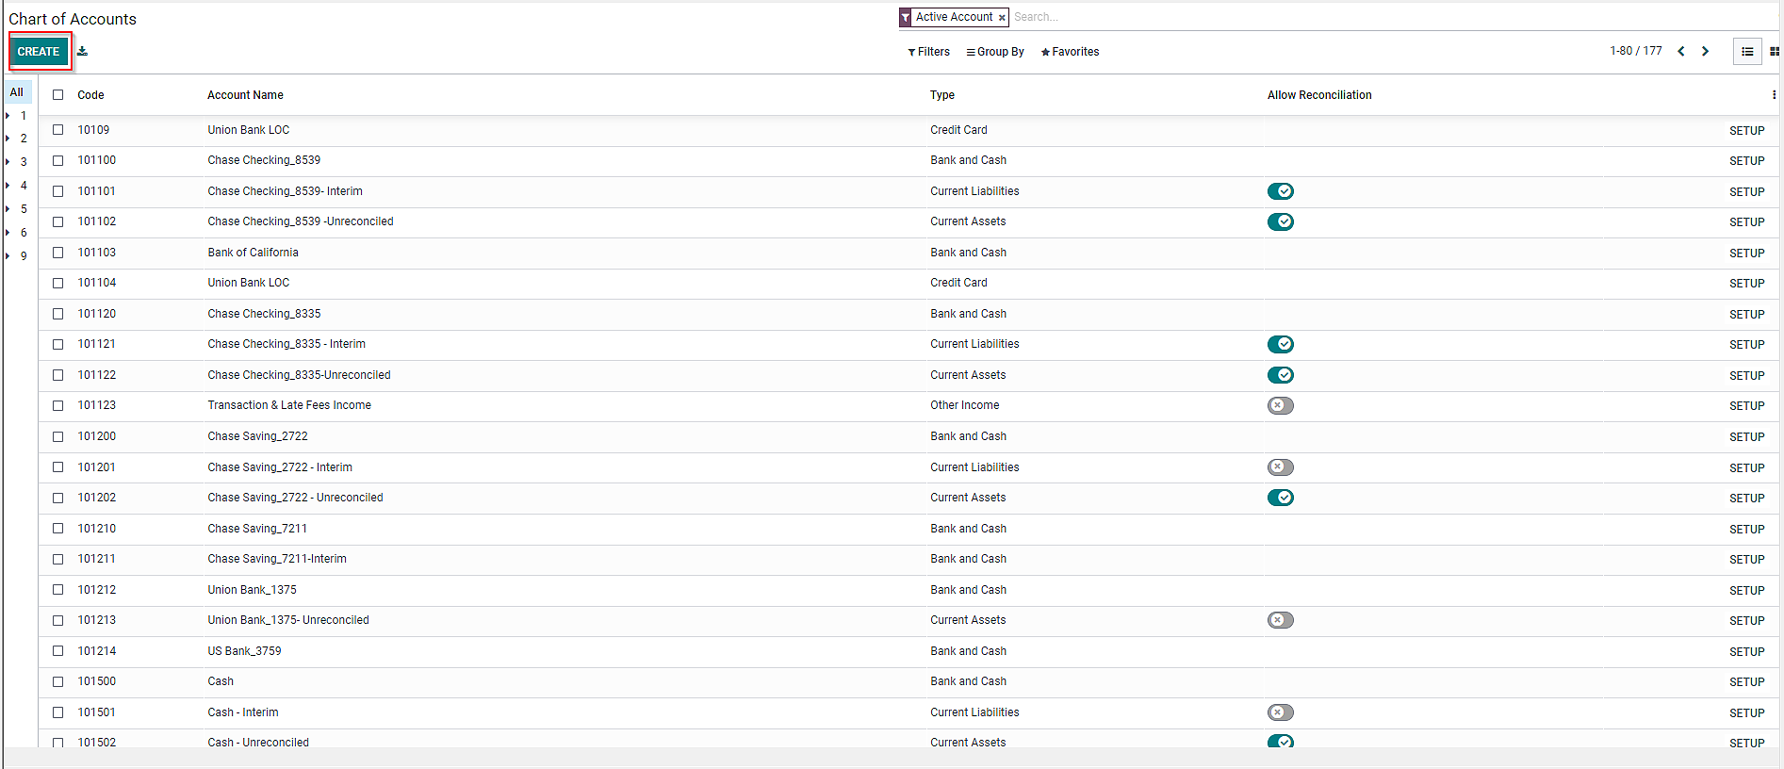This screenshot has width=1784, height=769.
Task: Click the funnel icon in Active Account facet
Action: tap(906, 18)
